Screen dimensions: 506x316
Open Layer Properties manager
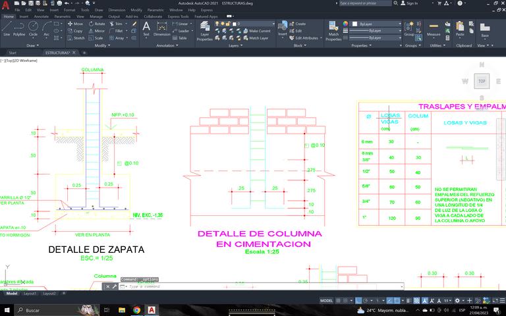click(205, 31)
